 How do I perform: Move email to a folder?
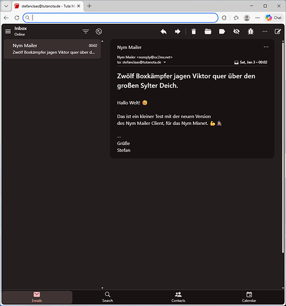pyautogui.click(x=208, y=31)
